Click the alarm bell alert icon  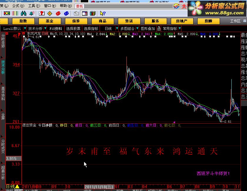click(x=32, y=13)
